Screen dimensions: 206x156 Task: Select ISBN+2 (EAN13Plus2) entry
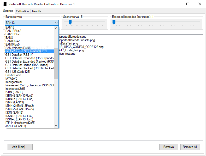pyautogui.click(x=30, y=96)
